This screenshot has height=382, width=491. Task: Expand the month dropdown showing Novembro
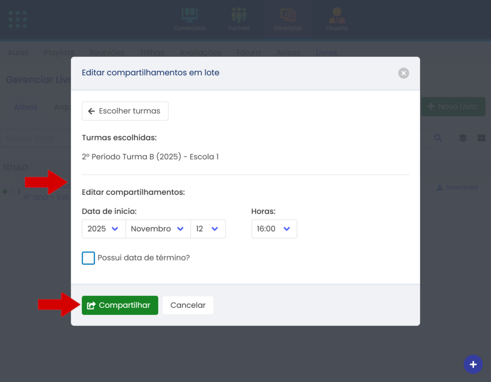(158, 229)
